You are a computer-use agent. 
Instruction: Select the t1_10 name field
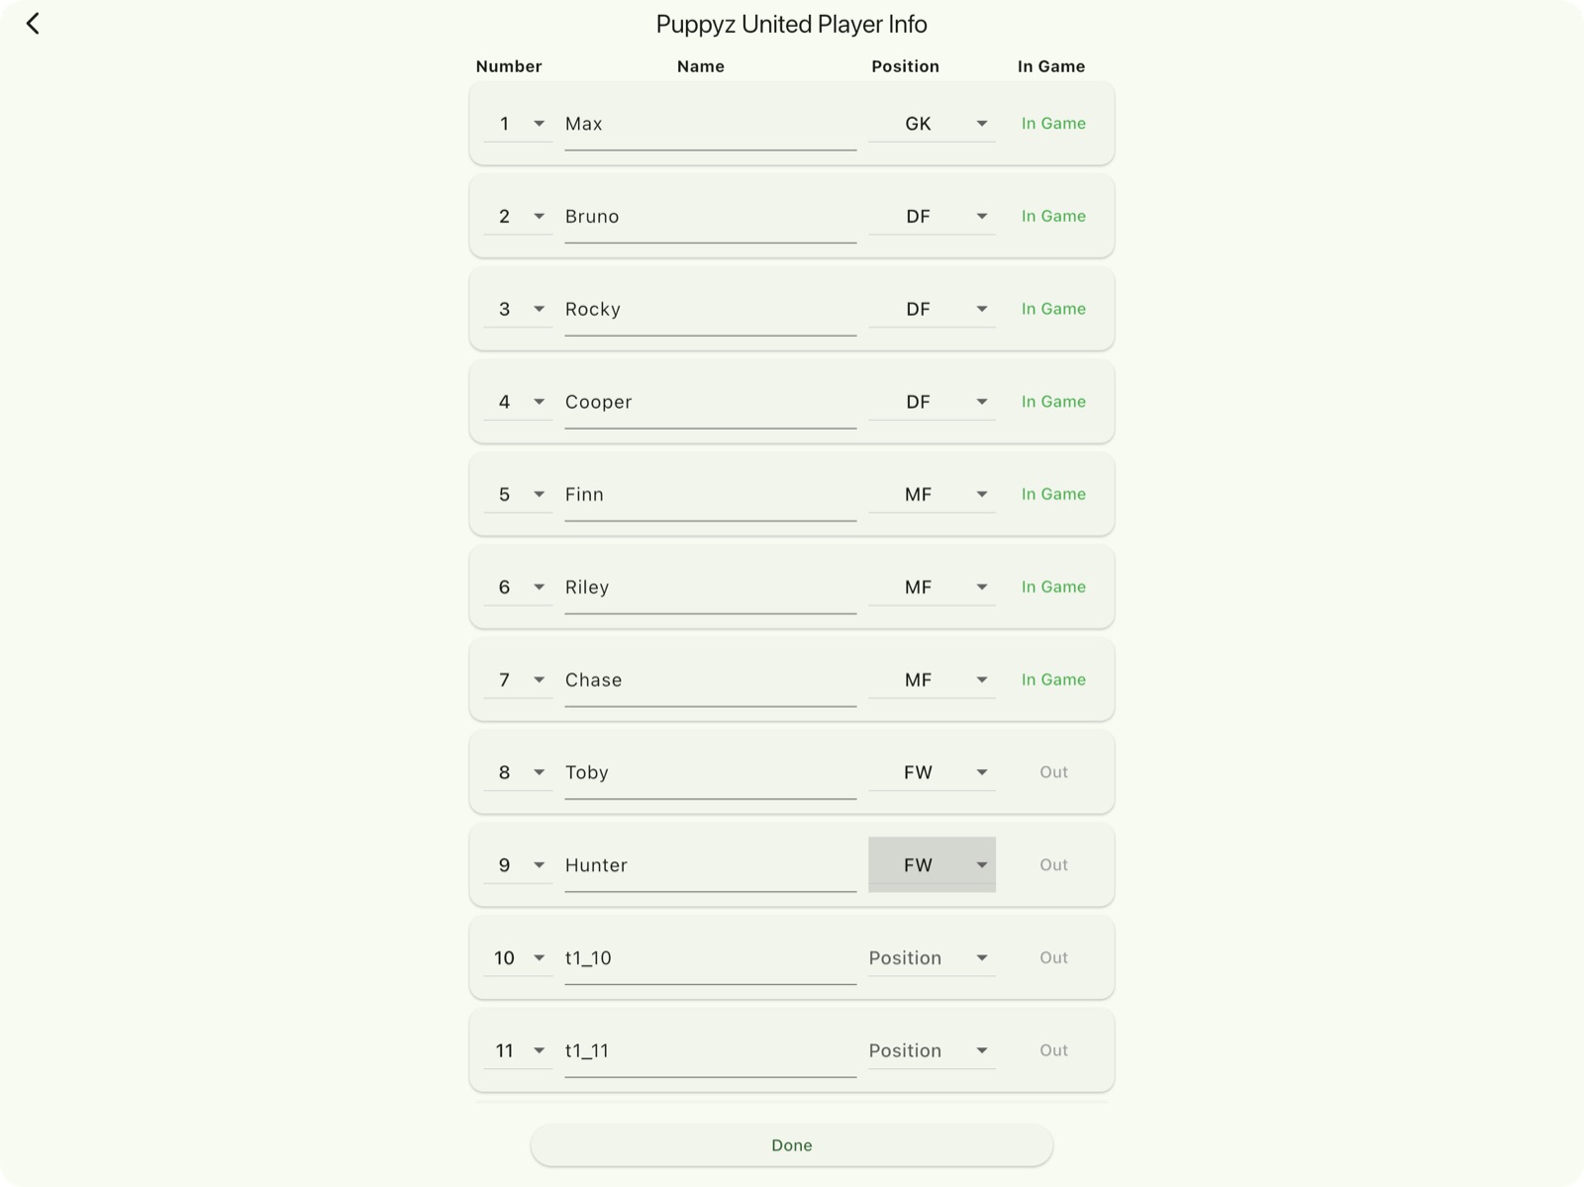709,957
